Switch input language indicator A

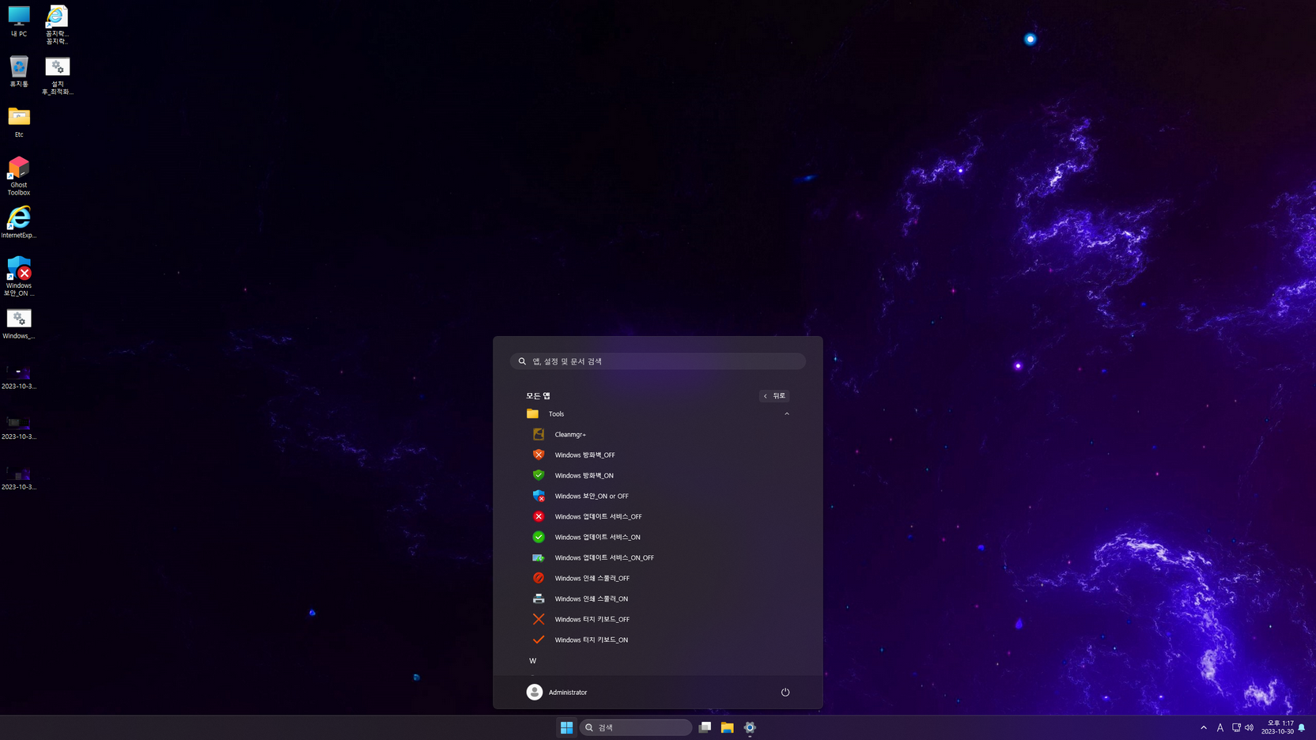pyautogui.click(x=1220, y=727)
